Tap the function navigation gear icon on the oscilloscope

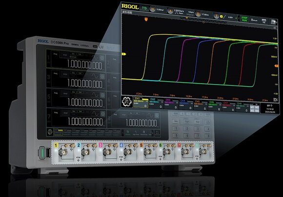127,102
